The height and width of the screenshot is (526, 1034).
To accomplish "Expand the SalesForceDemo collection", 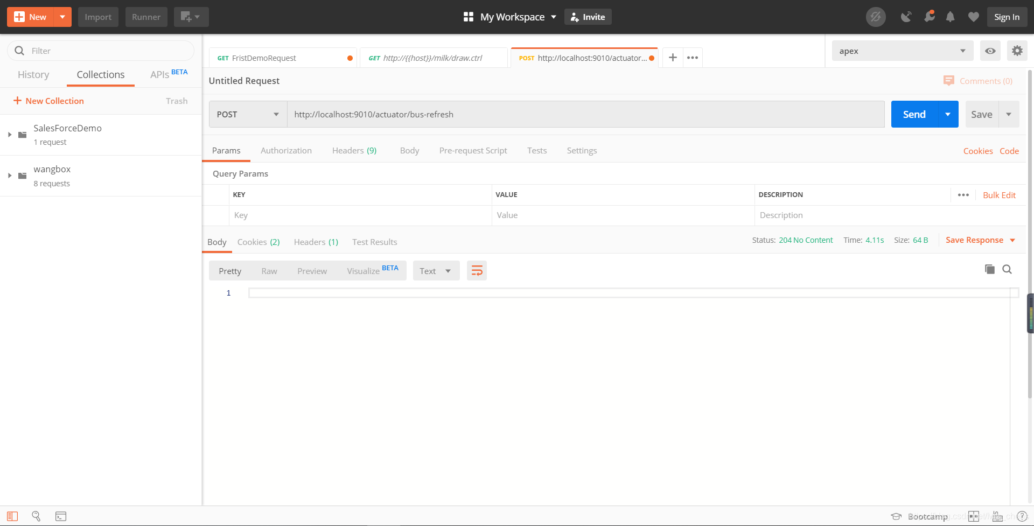I will (9, 135).
